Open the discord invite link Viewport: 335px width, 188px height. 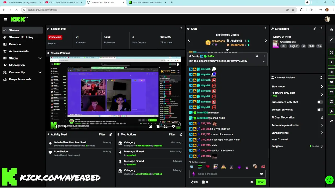(x=227, y=61)
